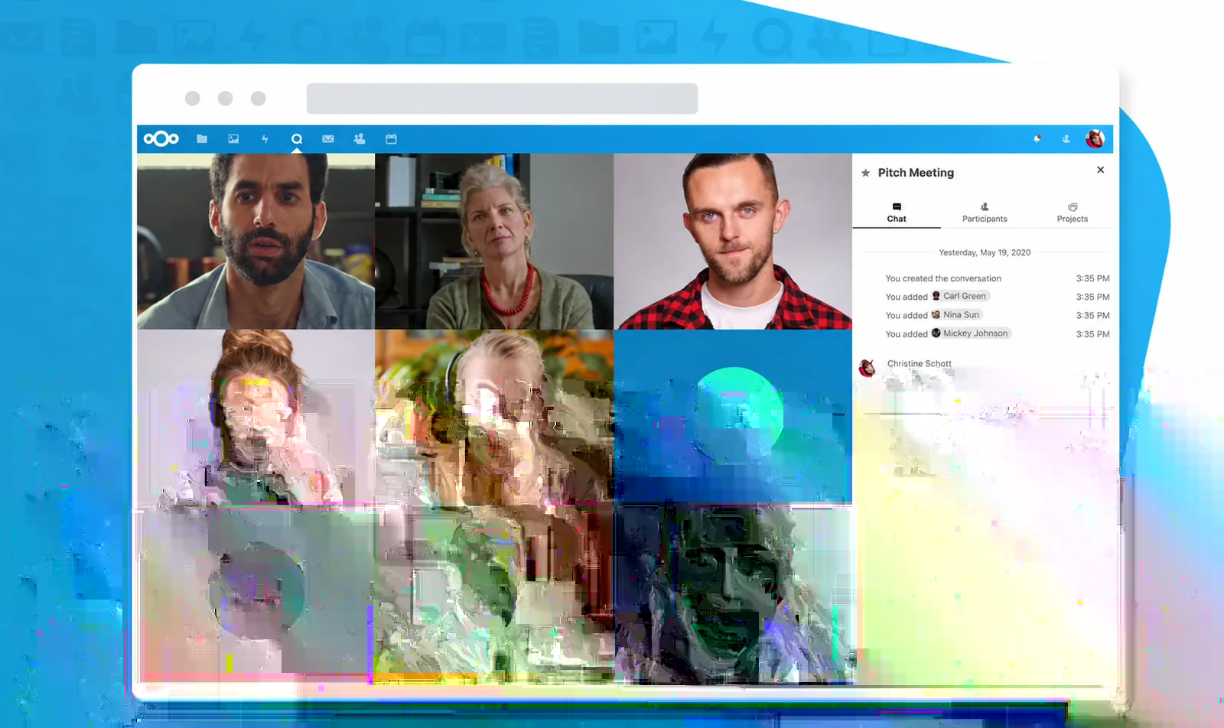Open the Files app folder icon
This screenshot has height=728, width=1224.
tap(202, 139)
